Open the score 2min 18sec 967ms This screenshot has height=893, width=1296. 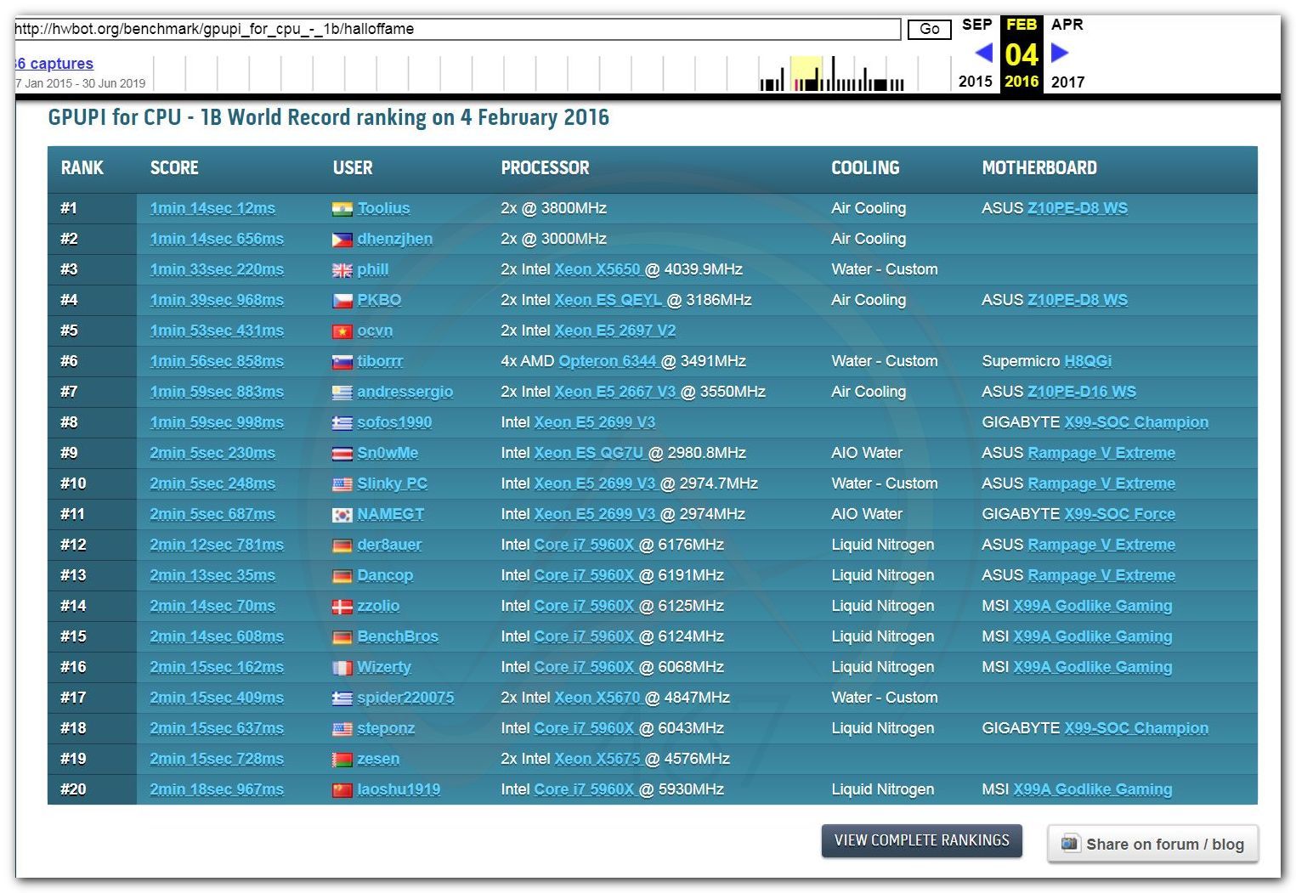(x=217, y=789)
